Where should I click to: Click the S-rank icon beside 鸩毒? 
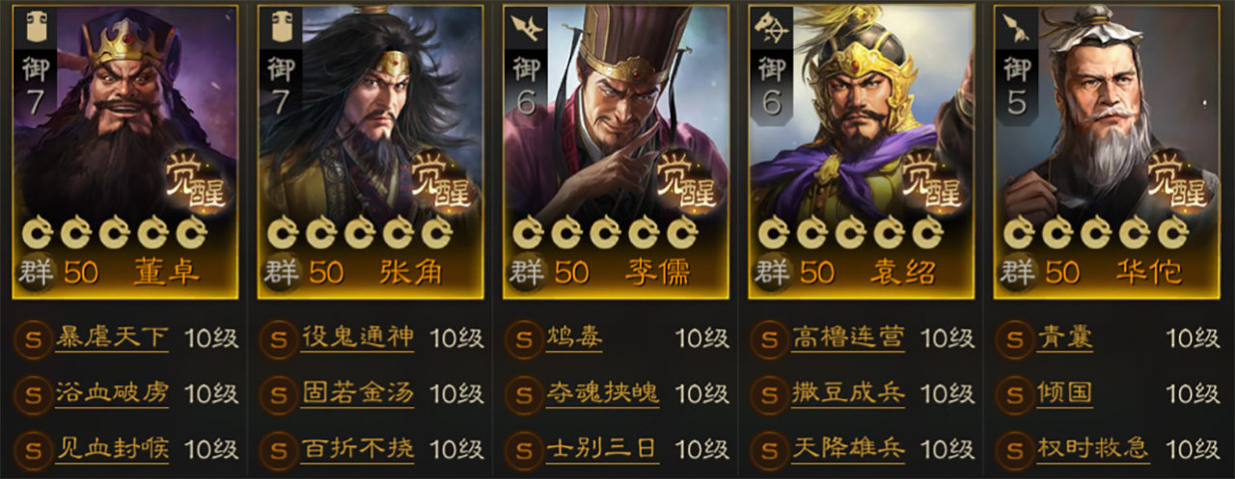[524, 339]
